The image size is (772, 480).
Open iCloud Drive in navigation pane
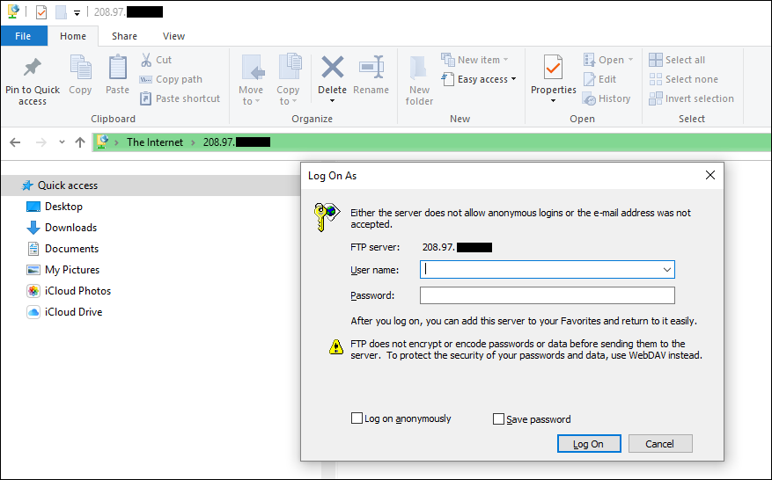pyautogui.click(x=64, y=312)
